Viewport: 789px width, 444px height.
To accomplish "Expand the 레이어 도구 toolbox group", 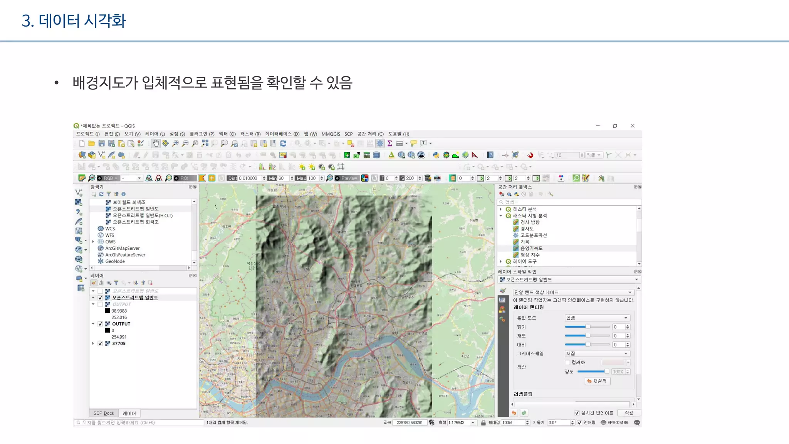I will click(501, 262).
